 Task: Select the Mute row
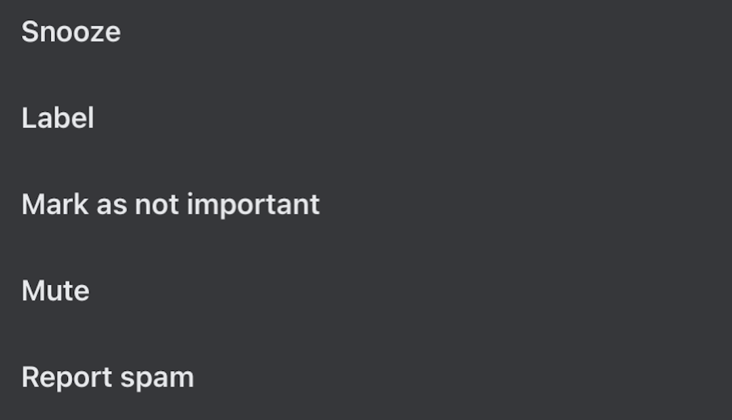55,291
